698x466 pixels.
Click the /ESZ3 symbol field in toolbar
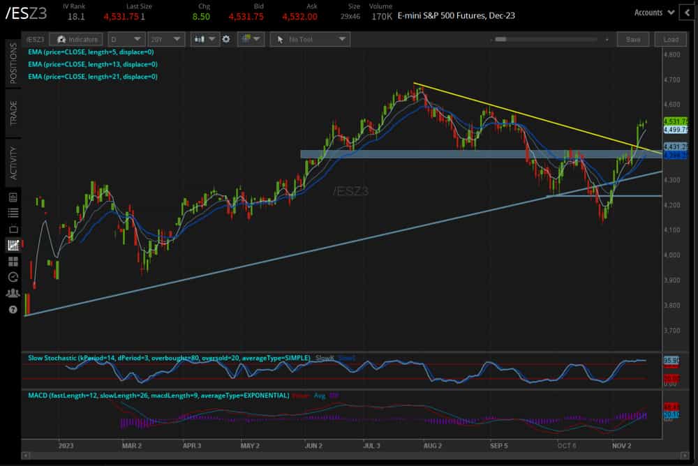[35, 39]
